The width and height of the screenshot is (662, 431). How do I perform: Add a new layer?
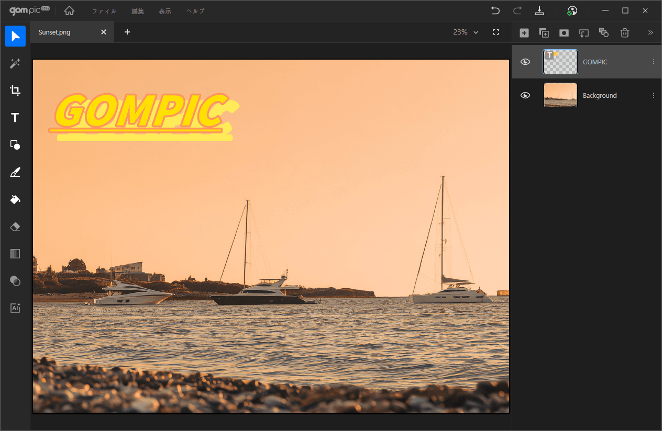pos(524,32)
